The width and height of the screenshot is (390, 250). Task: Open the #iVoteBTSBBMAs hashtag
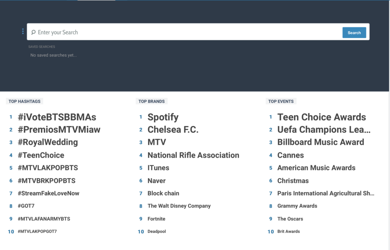[57, 117]
